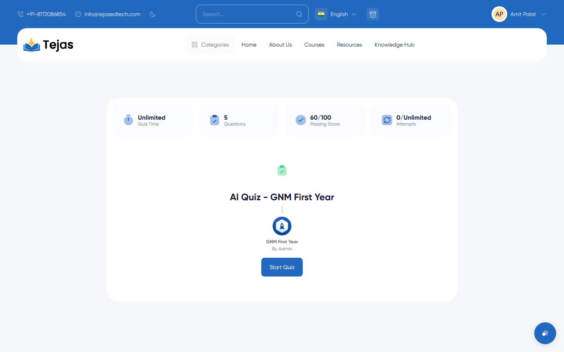Image resolution: width=564 pixels, height=352 pixels.
Task: Open the Courses menu item
Action: 315,45
